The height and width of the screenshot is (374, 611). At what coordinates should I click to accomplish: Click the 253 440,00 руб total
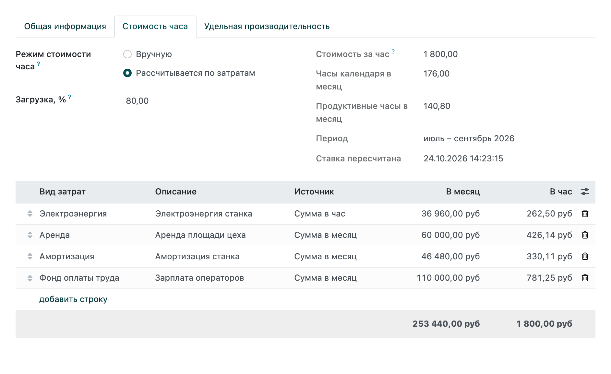click(446, 324)
